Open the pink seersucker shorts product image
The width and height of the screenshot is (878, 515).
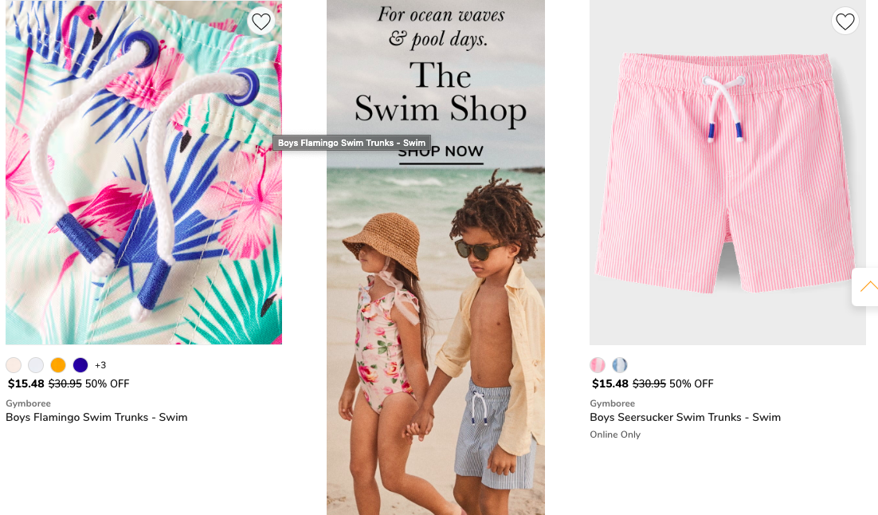tap(727, 172)
